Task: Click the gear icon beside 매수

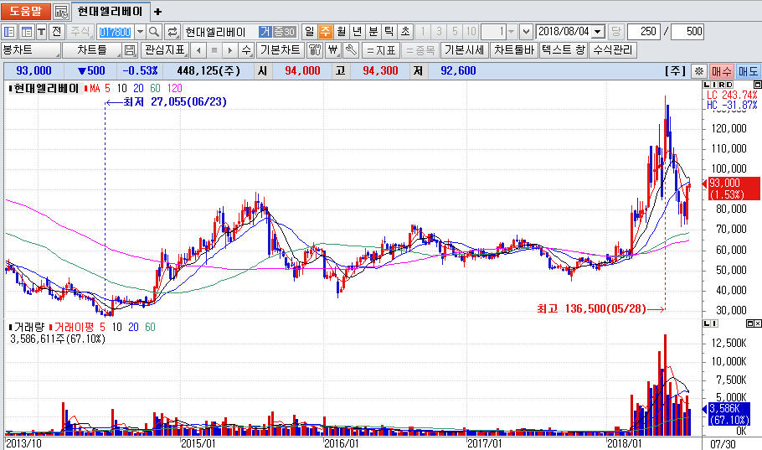Action: [699, 71]
